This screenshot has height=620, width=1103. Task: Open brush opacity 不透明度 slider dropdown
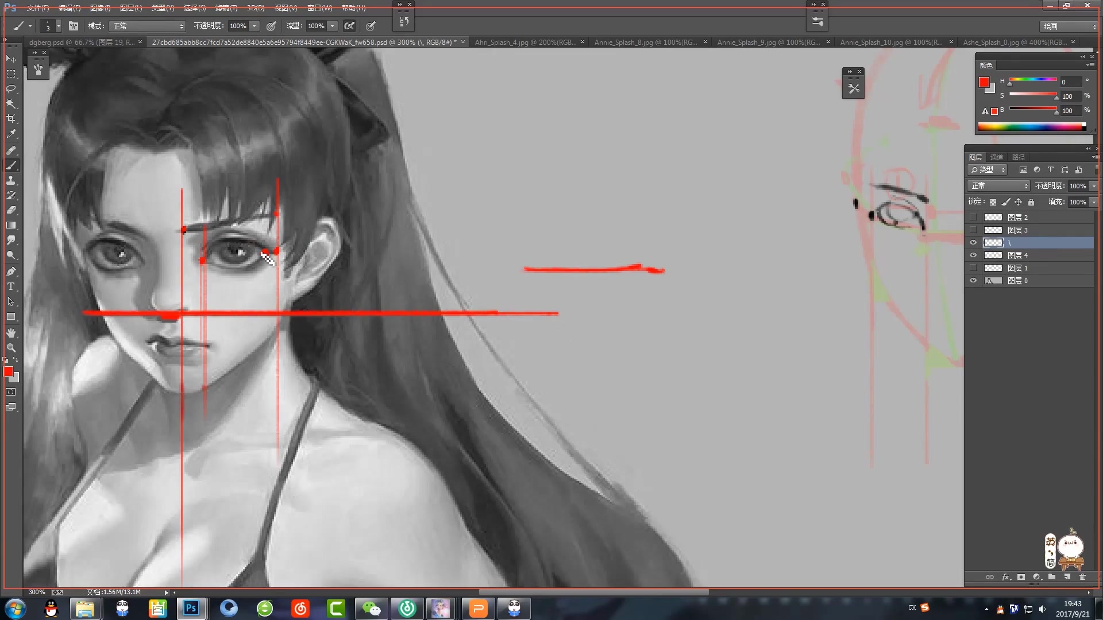[x=254, y=26]
